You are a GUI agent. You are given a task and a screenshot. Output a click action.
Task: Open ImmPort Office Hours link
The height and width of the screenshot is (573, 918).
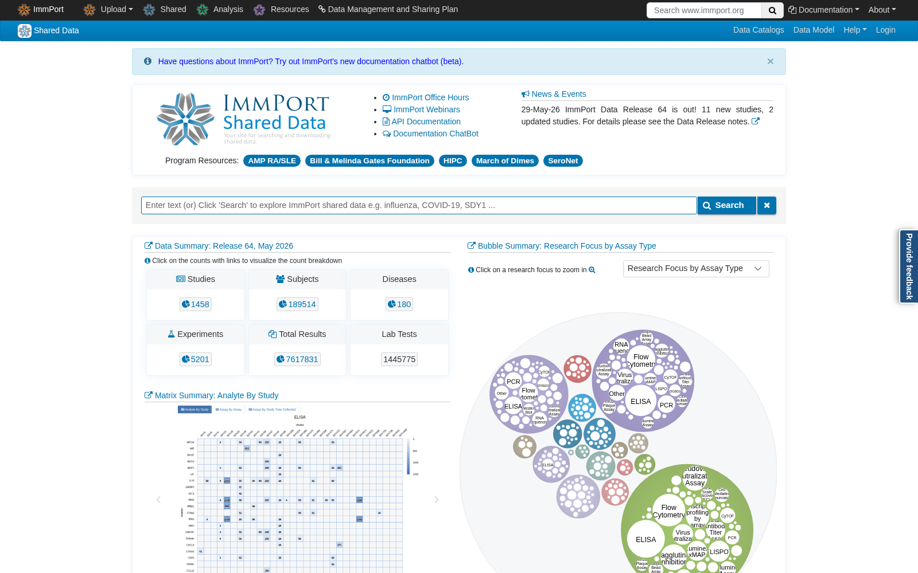tap(426, 97)
